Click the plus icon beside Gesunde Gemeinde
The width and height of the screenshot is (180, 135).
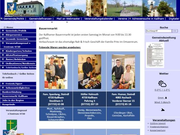coord(3,39)
